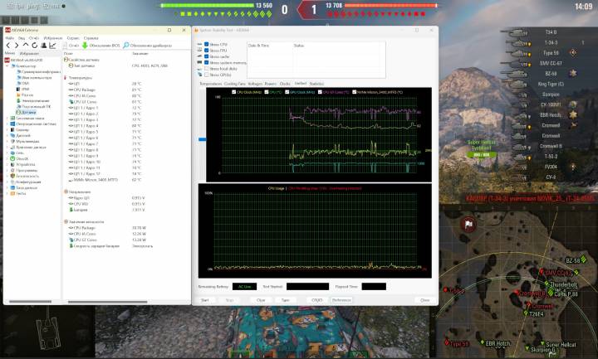This screenshot has height=359, width=598.
Task: Open Preferences in Stability Test
Action: pos(341,300)
